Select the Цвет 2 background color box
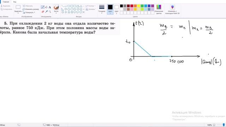Screen dimensions: 226x127 117,9
